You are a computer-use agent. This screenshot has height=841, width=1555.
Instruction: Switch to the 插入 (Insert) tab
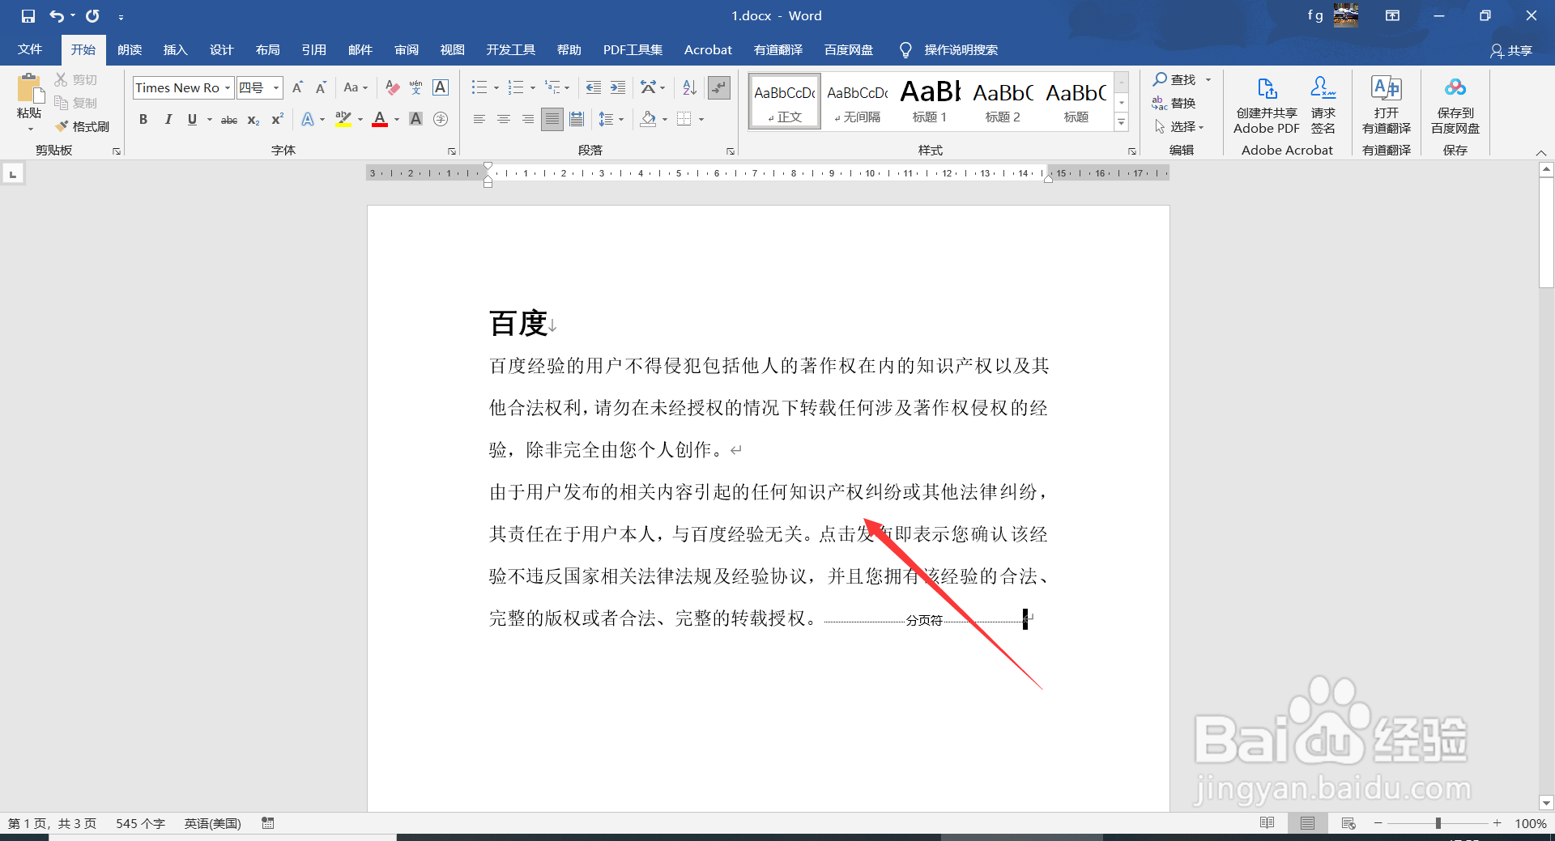(x=175, y=50)
